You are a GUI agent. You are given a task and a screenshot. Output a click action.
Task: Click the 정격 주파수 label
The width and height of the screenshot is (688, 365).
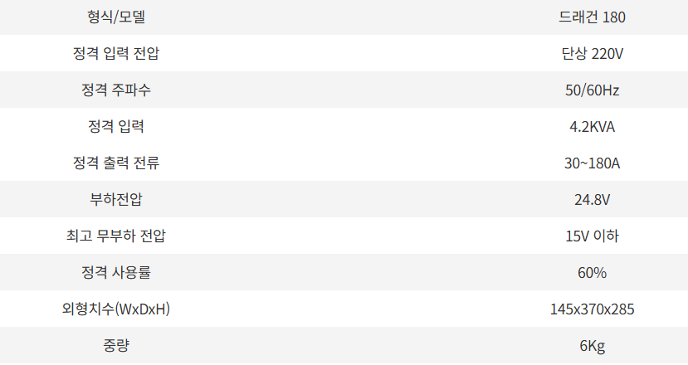click(x=116, y=90)
